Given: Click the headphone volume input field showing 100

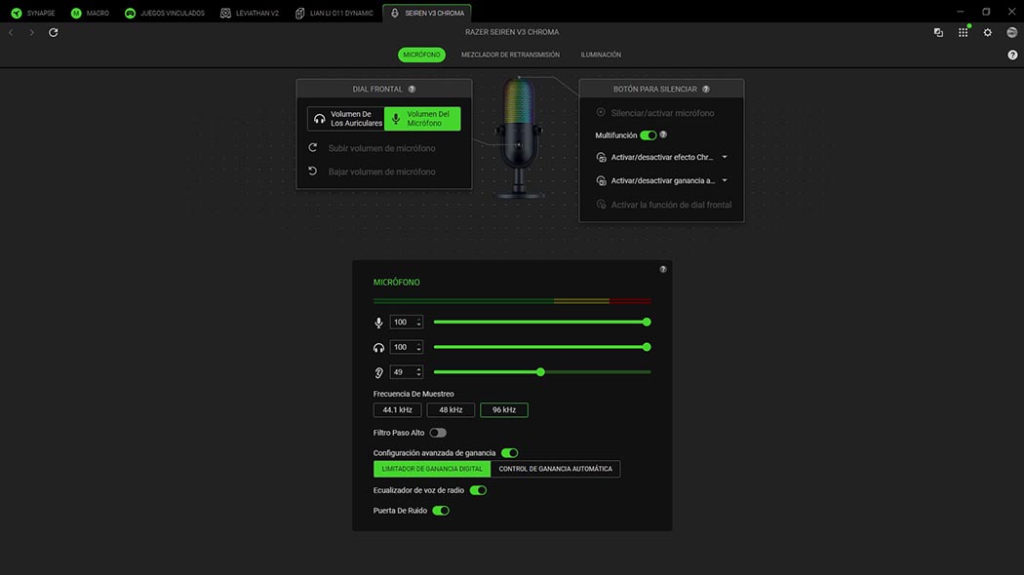Looking at the screenshot, I should tap(401, 347).
